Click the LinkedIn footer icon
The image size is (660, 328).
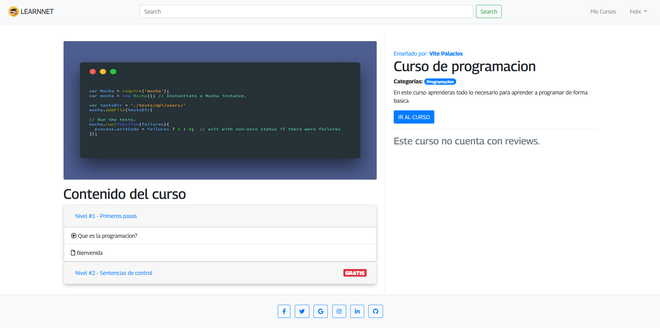coord(357,311)
